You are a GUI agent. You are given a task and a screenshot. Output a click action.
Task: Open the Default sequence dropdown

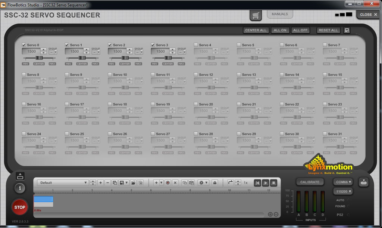63,183
